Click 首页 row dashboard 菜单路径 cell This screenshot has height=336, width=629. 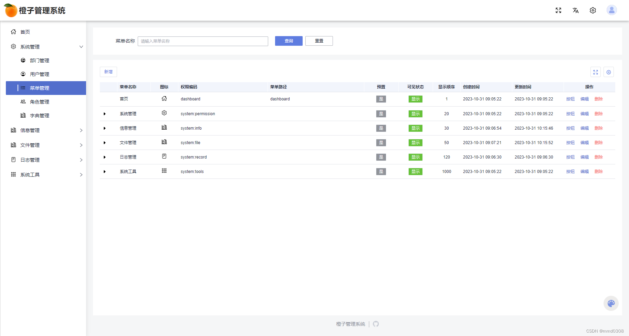point(280,99)
